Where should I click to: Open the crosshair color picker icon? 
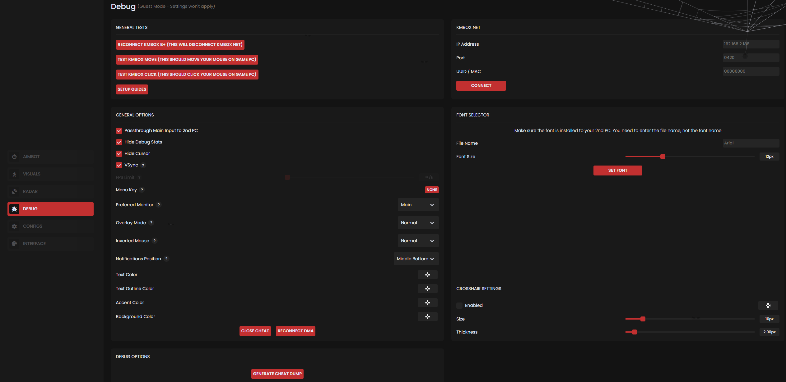pyautogui.click(x=768, y=306)
